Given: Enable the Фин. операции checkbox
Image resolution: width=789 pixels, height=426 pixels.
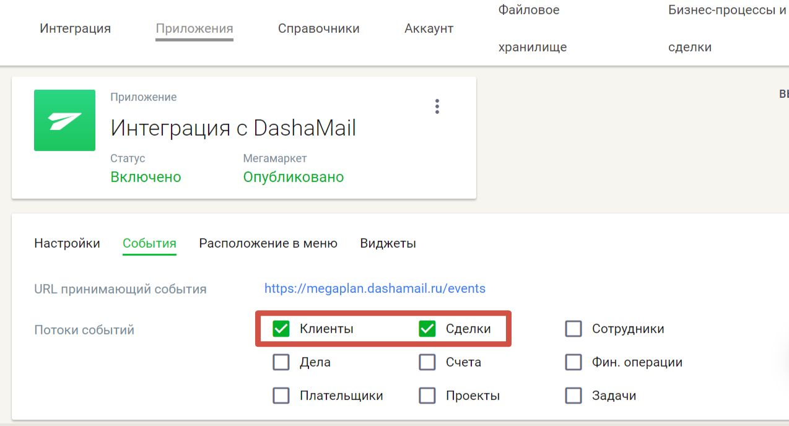Looking at the screenshot, I should click(573, 362).
